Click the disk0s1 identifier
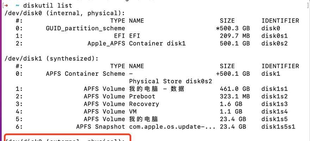The width and height of the screenshot is (310, 141). point(274,36)
